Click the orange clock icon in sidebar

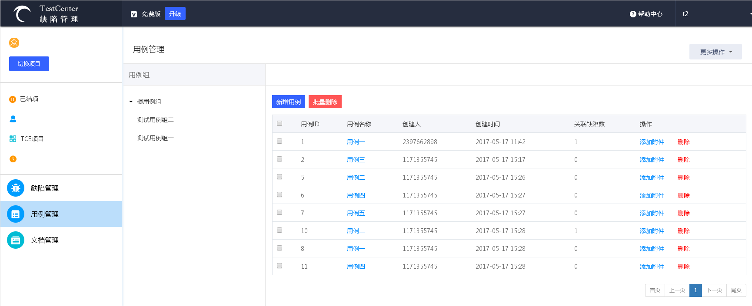click(13, 159)
